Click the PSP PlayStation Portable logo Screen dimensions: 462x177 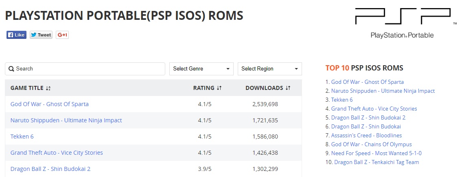(402, 22)
